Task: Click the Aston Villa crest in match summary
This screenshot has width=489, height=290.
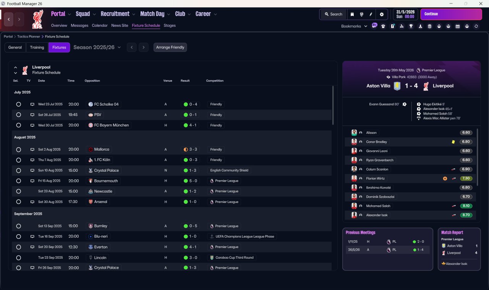Action: (x=397, y=86)
